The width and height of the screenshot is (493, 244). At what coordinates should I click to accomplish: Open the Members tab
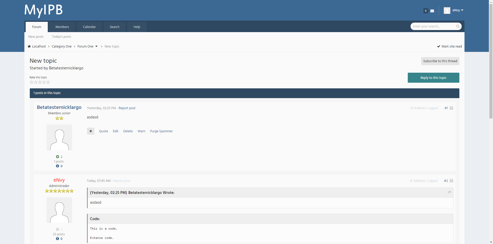coord(62,27)
